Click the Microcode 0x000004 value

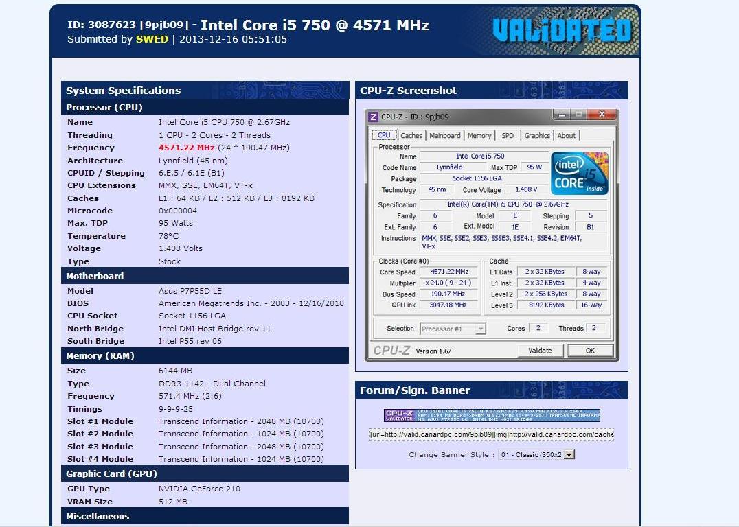click(178, 211)
